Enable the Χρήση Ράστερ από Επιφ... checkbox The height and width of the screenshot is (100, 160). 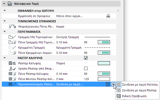pos(86,69)
